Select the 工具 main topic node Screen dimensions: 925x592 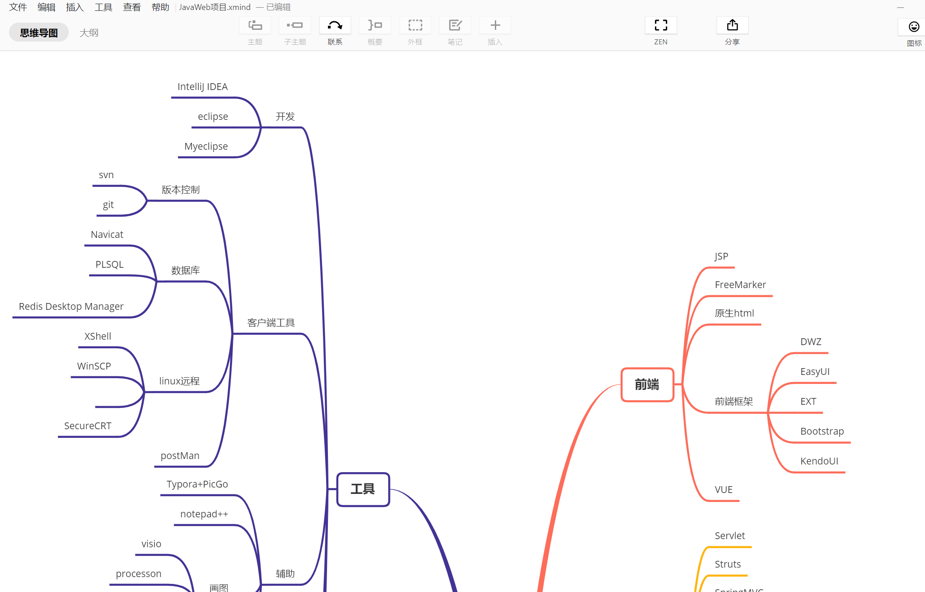coord(363,489)
